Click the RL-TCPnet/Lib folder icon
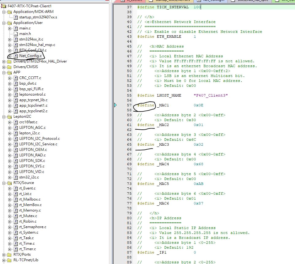This screenshot has width=295, height=264. [x=9, y=260]
